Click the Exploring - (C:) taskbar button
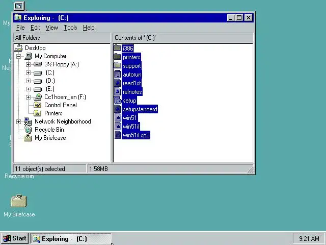Screen dimensions: 326x245 coord(71,238)
